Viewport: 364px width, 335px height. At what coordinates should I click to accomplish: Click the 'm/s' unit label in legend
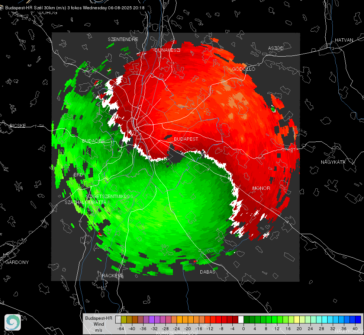pyautogui.click(x=99, y=330)
